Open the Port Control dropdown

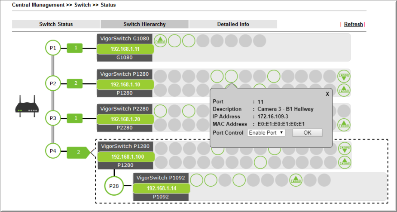pyautogui.click(x=266, y=133)
